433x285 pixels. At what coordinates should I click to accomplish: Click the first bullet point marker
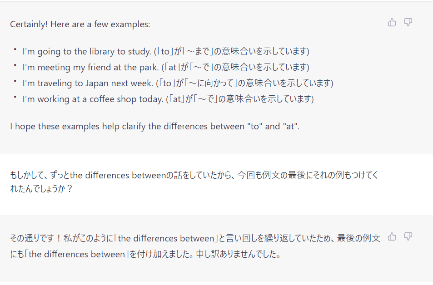(x=15, y=49)
